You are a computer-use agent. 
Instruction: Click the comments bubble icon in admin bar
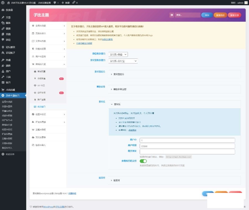55,3
